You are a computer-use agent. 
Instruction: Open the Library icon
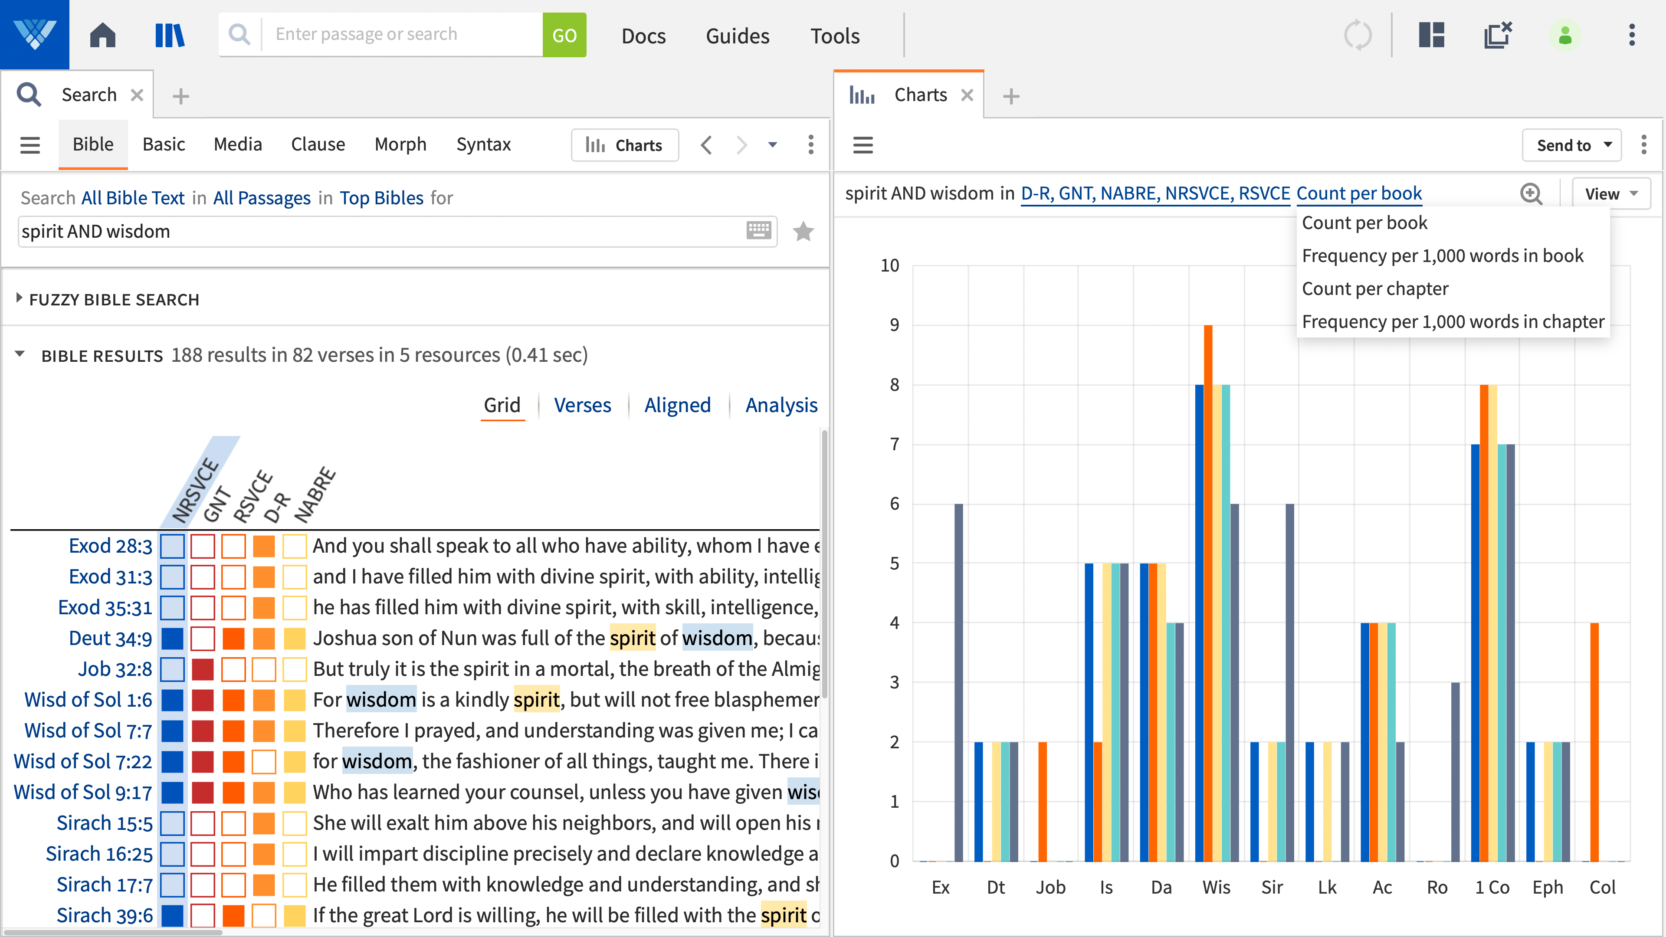tap(170, 35)
